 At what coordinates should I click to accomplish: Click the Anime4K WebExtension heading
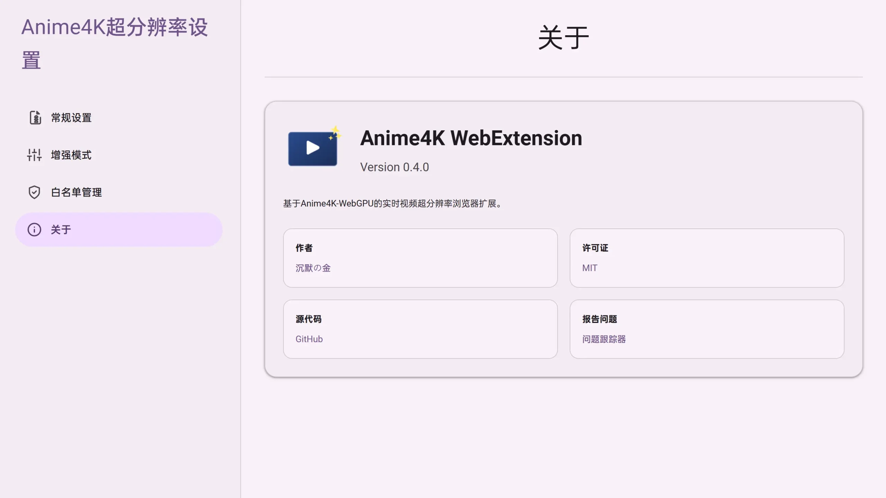point(471,138)
